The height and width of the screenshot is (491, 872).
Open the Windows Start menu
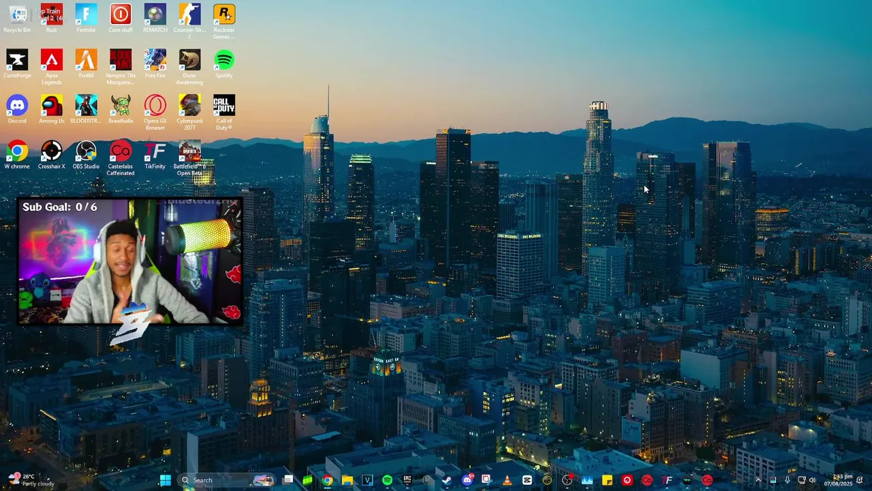[x=165, y=480]
